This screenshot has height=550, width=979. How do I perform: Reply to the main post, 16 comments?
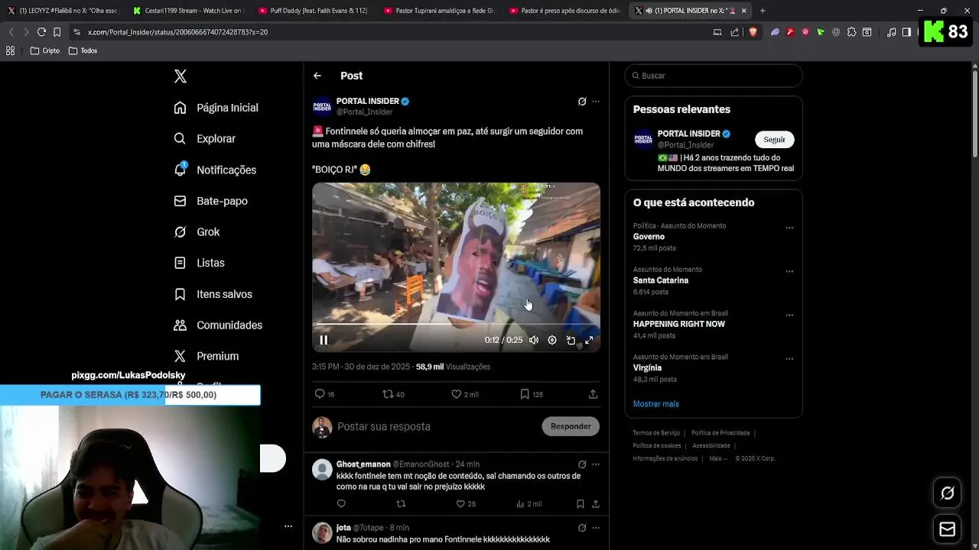coord(325,394)
